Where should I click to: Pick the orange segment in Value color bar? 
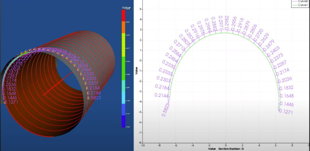coord(124,28)
